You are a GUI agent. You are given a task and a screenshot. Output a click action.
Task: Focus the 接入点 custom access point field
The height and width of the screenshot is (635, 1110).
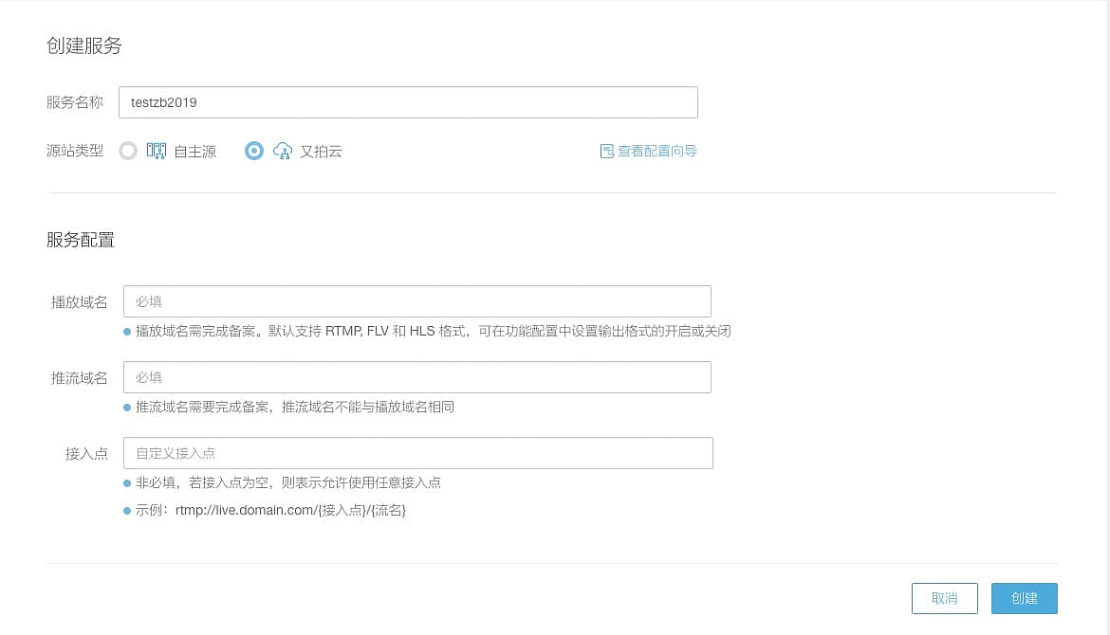click(417, 453)
